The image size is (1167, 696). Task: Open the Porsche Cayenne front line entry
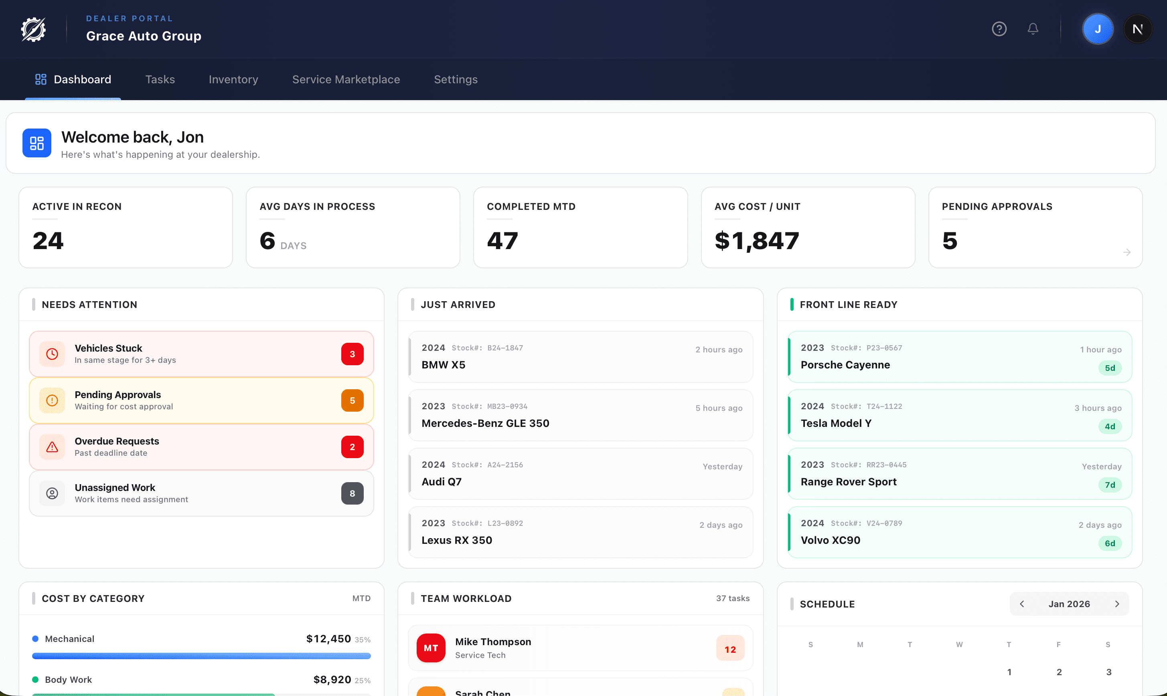click(x=959, y=357)
